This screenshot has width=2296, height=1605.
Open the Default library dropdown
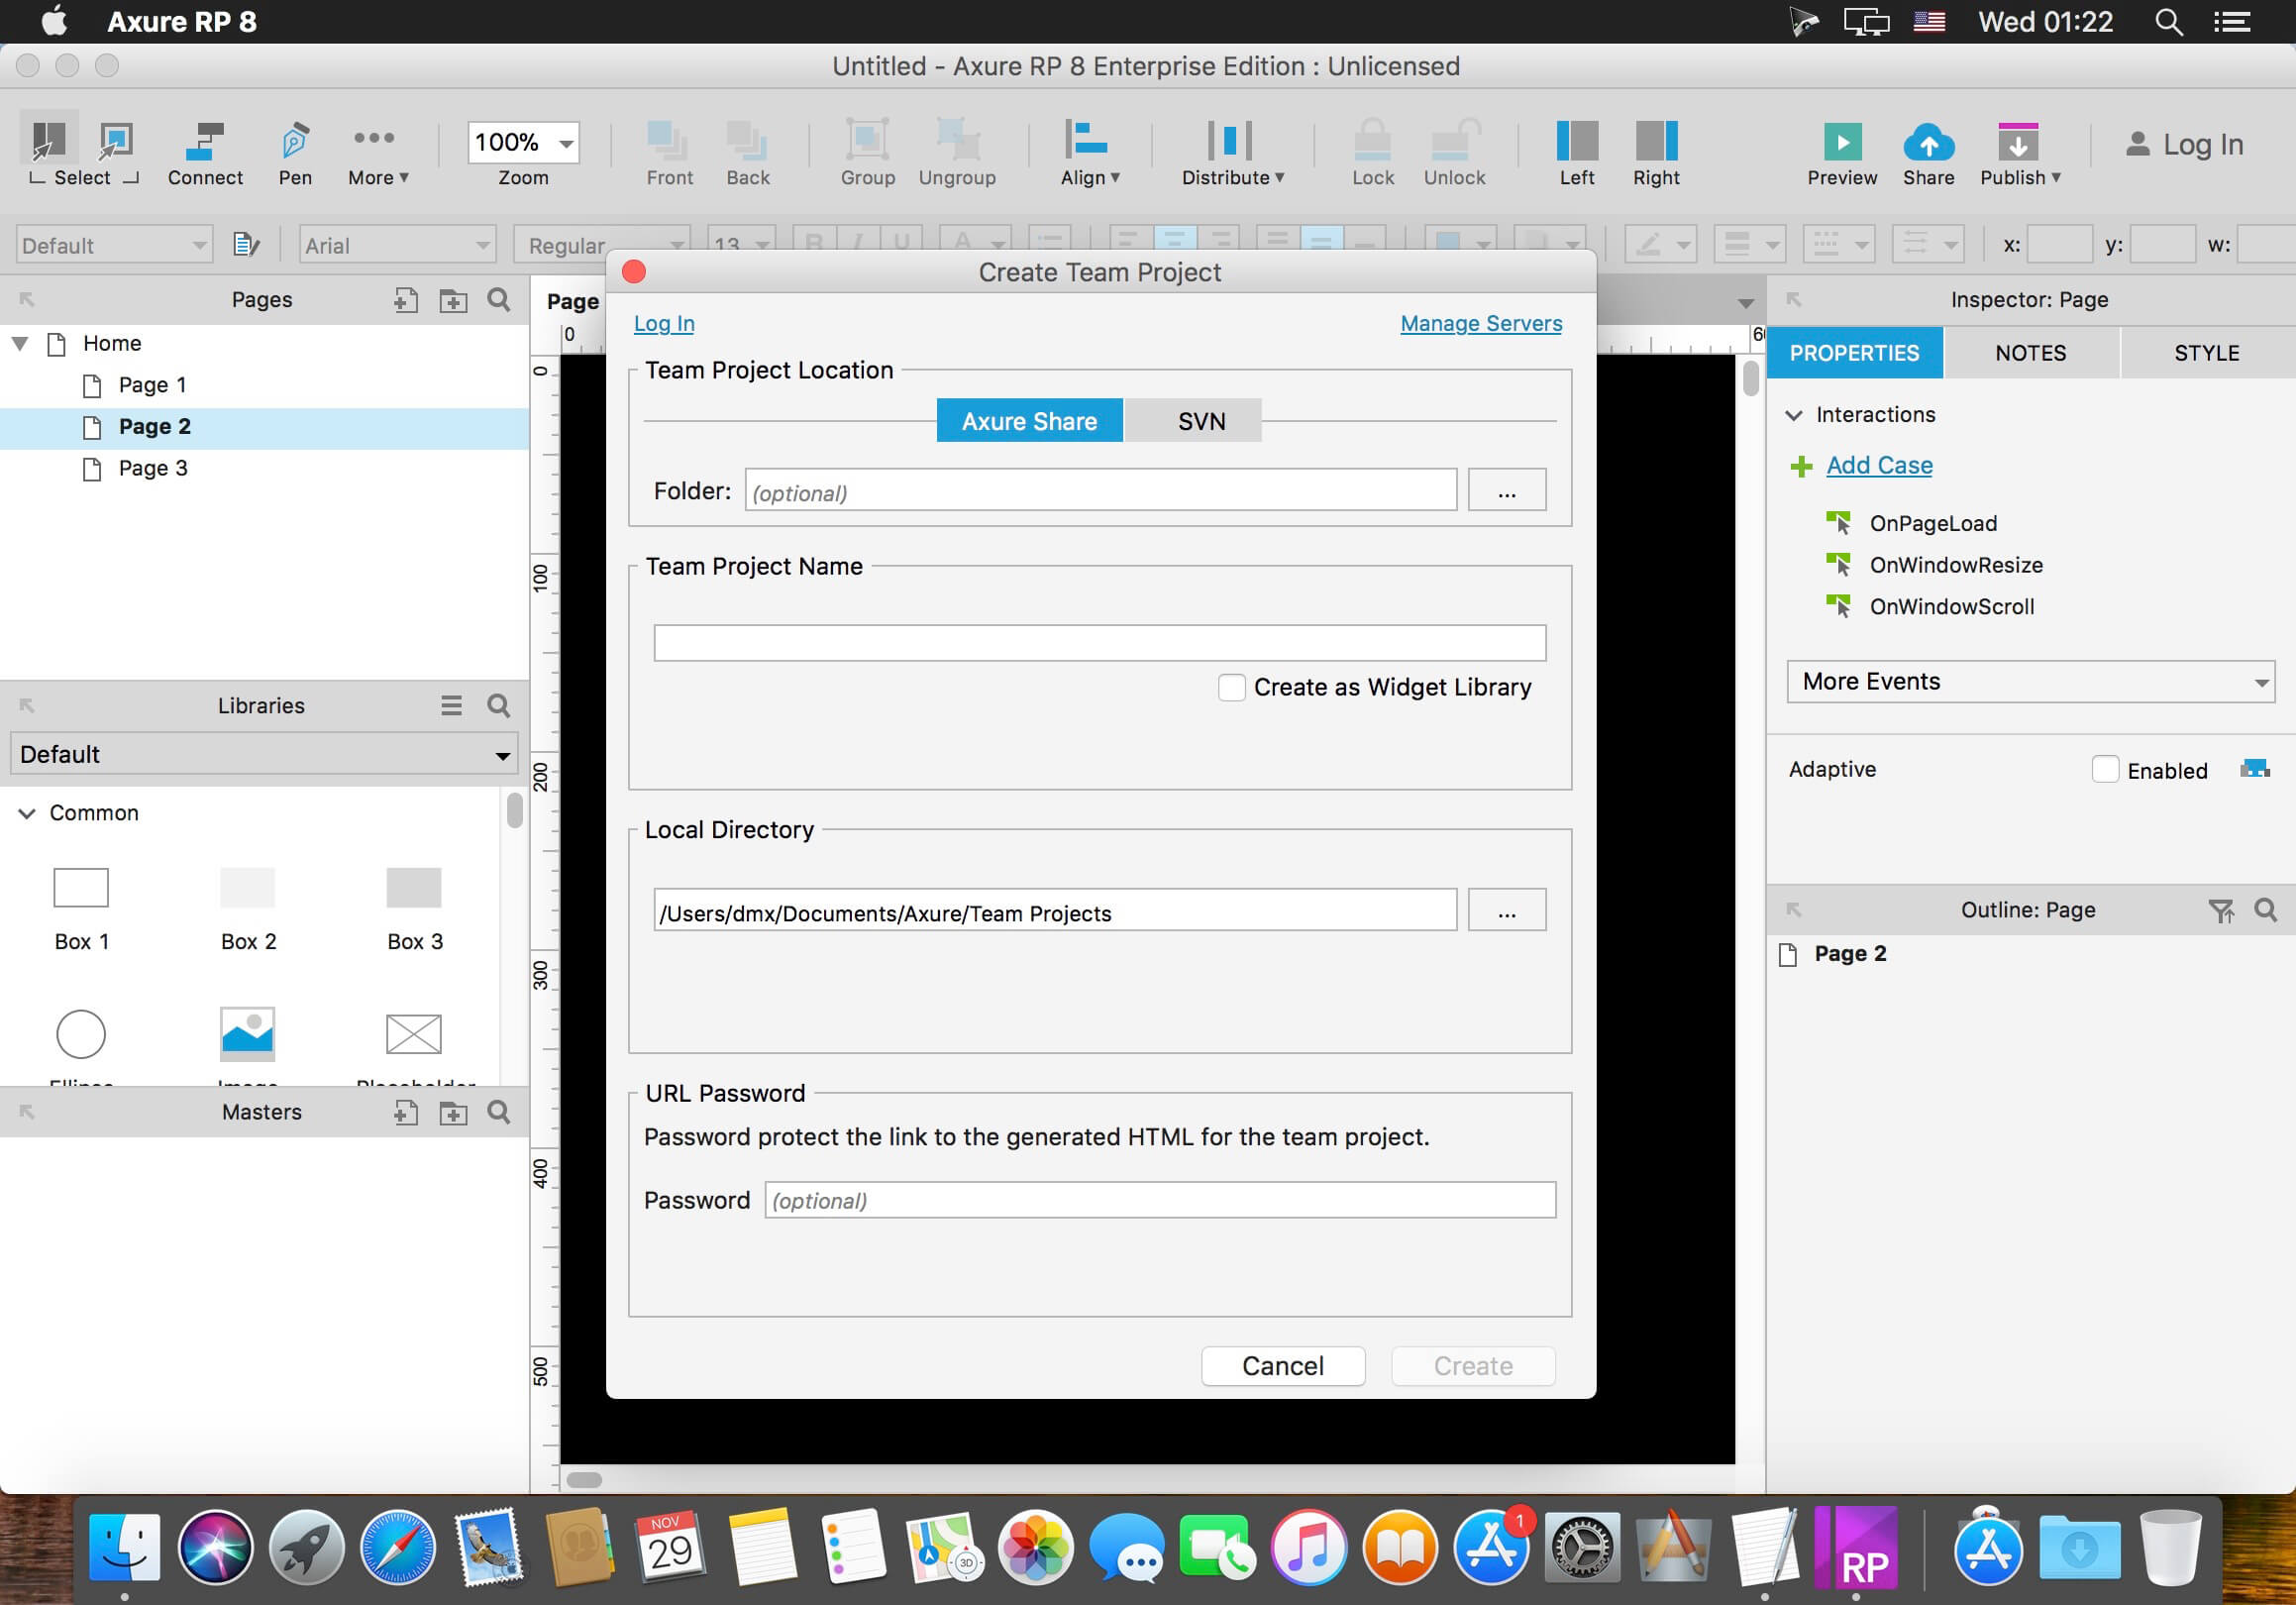point(261,752)
